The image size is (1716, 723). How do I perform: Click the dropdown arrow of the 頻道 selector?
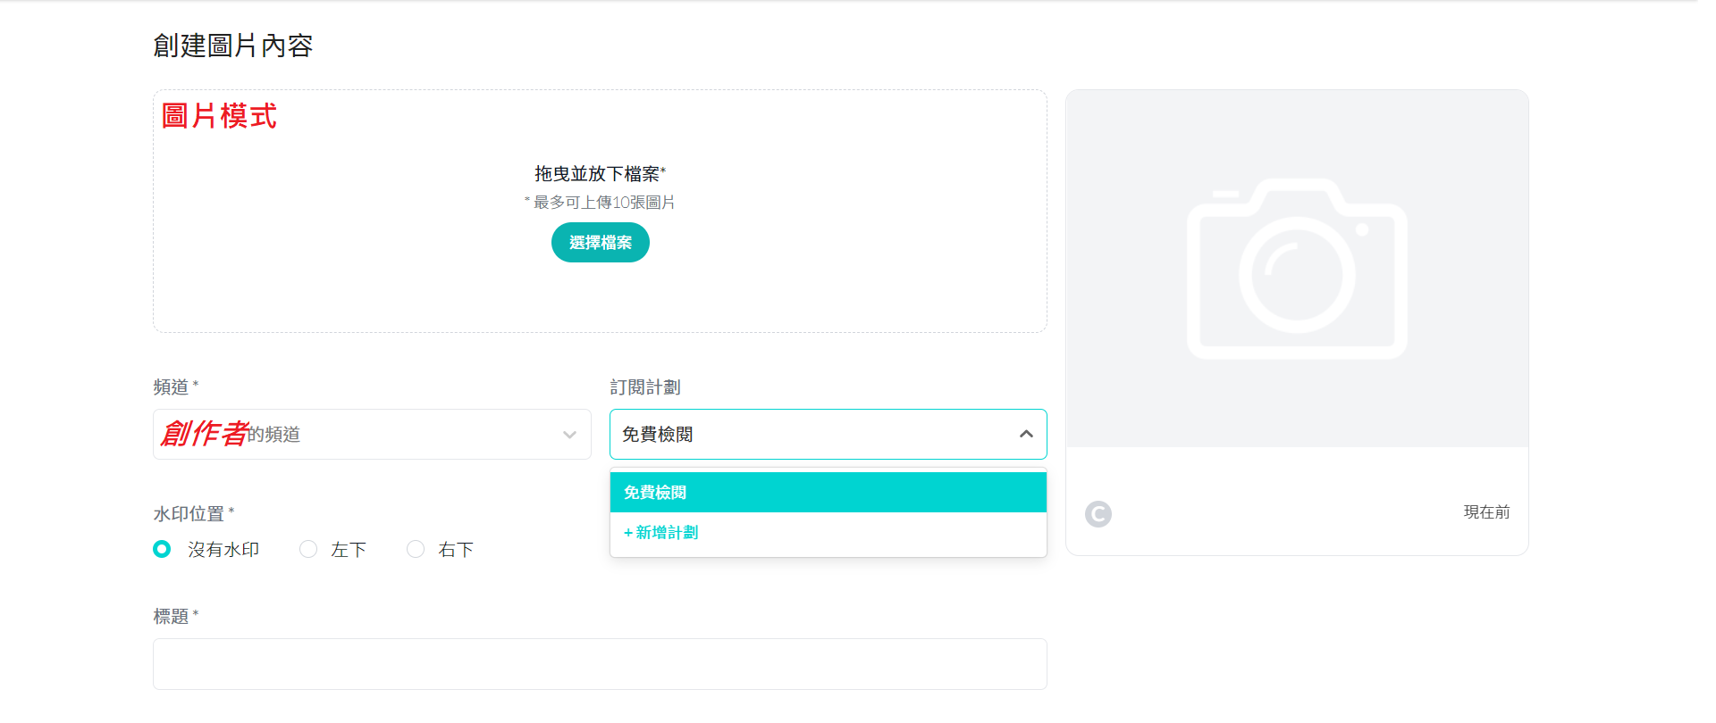[x=569, y=435]
